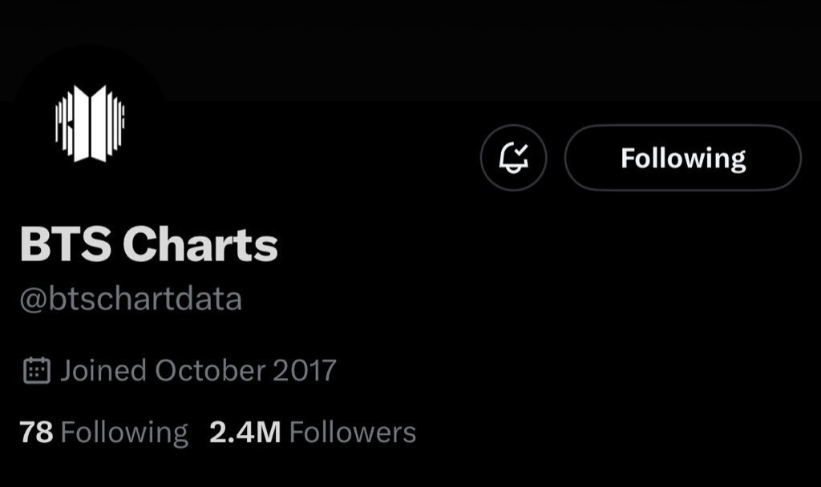Click the calendar icon beside the join date
The width and height of the screenshot is (821, 487).
(37, 370)
